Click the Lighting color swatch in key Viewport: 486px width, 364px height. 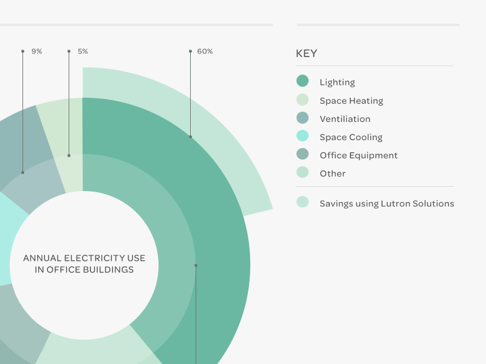[x=303, y=81]
